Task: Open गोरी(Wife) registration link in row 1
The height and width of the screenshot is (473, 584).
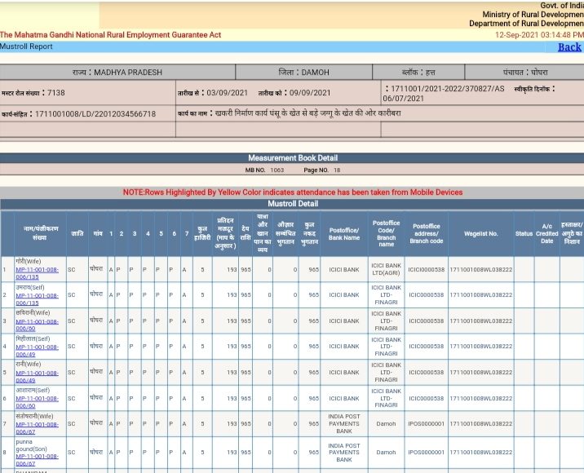Action: [x=38, y=273]
